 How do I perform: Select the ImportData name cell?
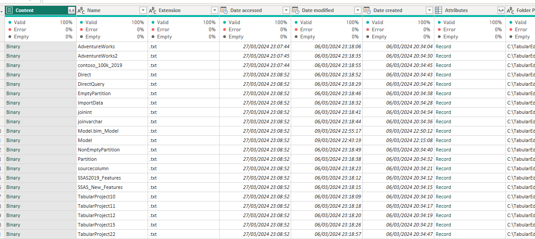[x=112, y=103]
